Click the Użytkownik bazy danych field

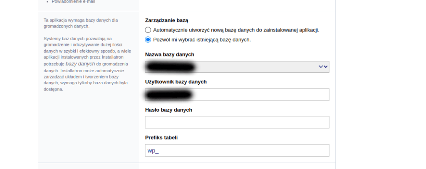pyautogui.click(x=237, y=94)
